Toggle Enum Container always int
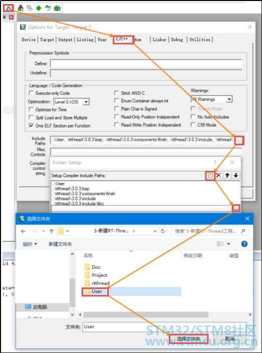This screenshot has height=353, width=262. pos(116,101)
